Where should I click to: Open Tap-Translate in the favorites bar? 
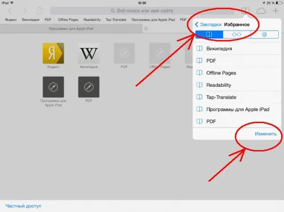click(116, 20)
